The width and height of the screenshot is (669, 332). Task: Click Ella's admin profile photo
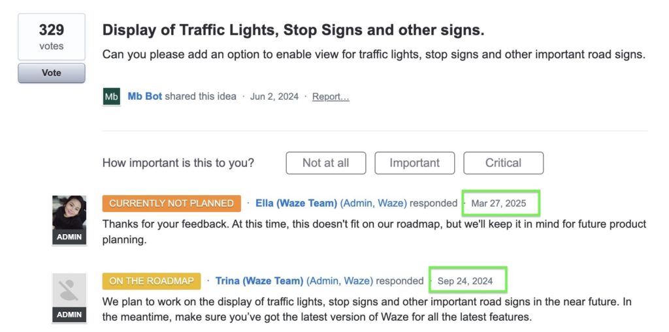[69, 213]
